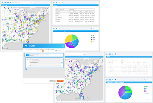Toggle Sam series in lower pie chart legend
The height and width of the screenshot is (103, 153).
(x=146, y=91)
